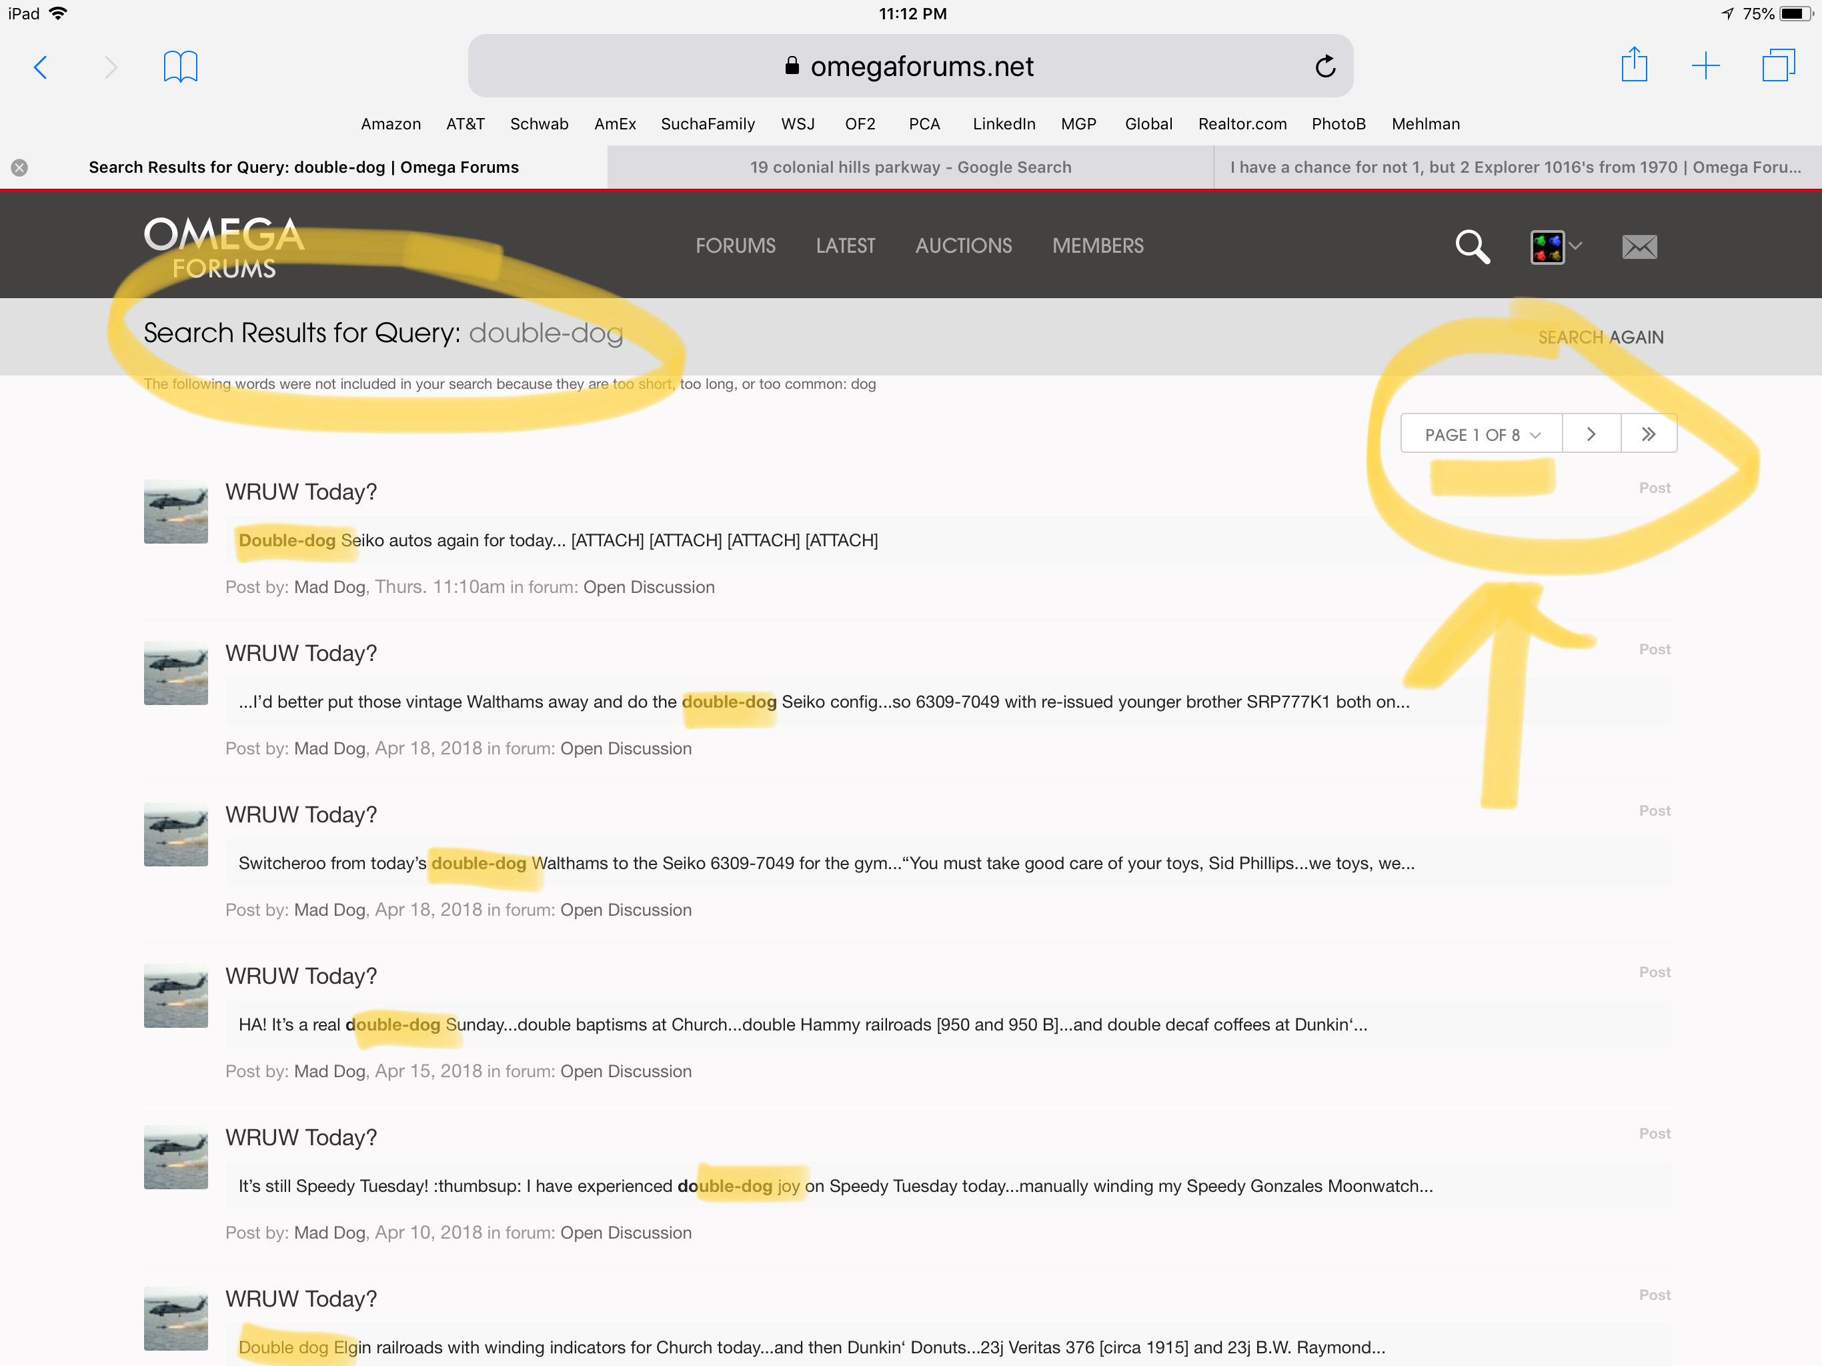The width and height of the screenshot is (1822, 1366).
Task: Jump to last results page
Action: (x=1648, y=434)
